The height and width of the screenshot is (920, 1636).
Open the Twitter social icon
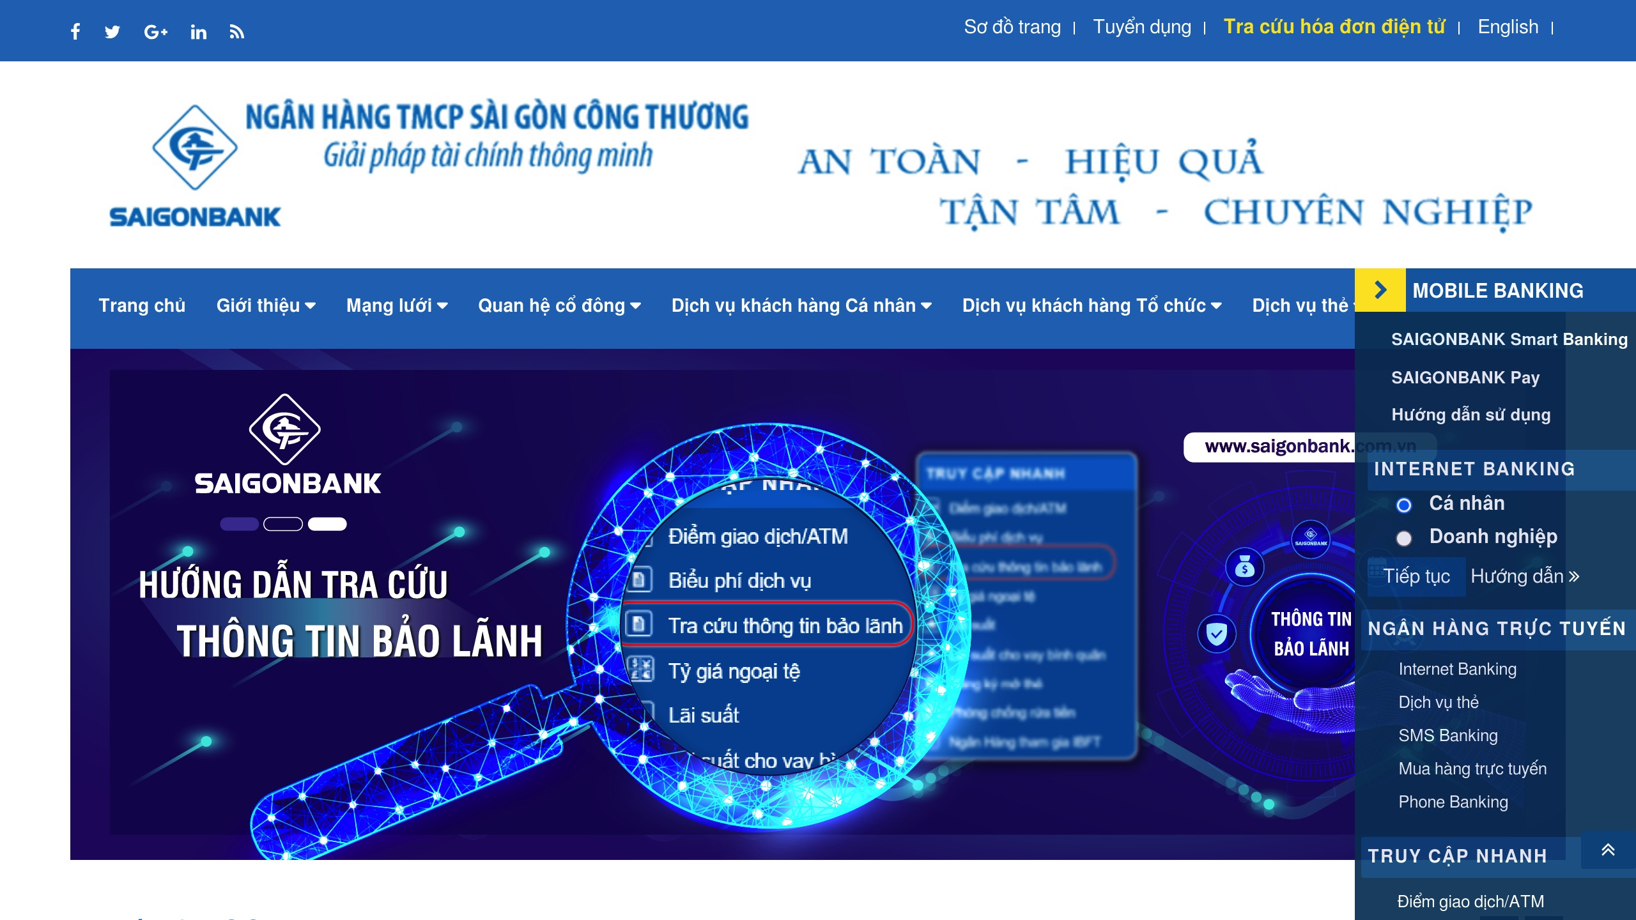click(x=112, y=31)
